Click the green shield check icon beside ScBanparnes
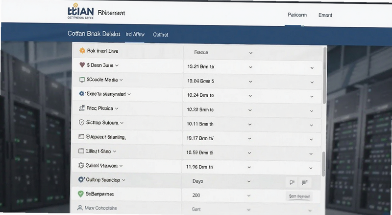The image size is (392, 215). click(80, 194)
